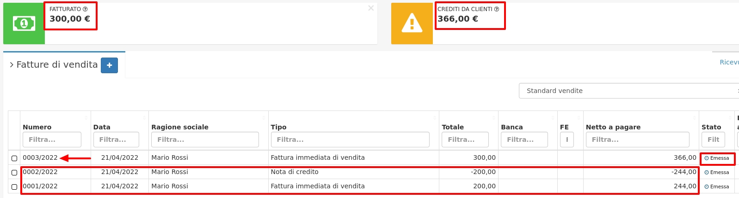Viewport: 739px width, 198px height.
Task: Close the Fatturato widget with X
Action: click(371, 8)
